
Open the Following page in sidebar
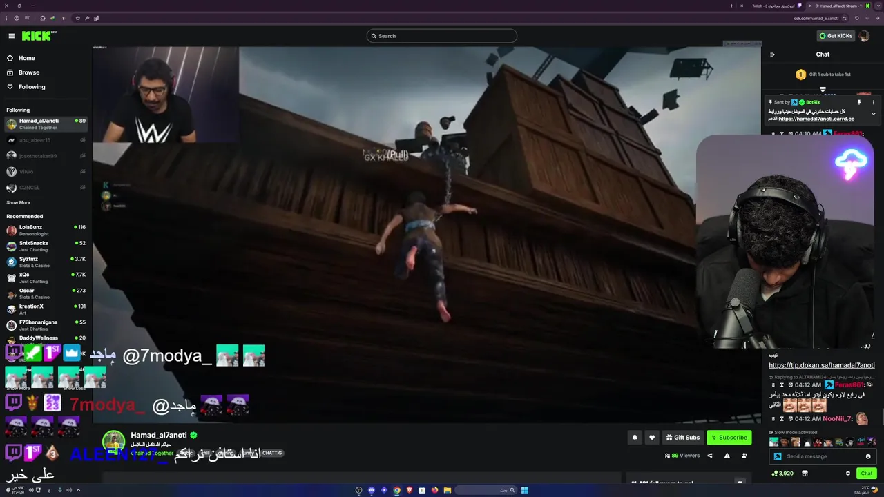(26, 87)
